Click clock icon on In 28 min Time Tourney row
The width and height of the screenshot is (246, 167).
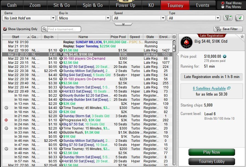pos(6,128)
